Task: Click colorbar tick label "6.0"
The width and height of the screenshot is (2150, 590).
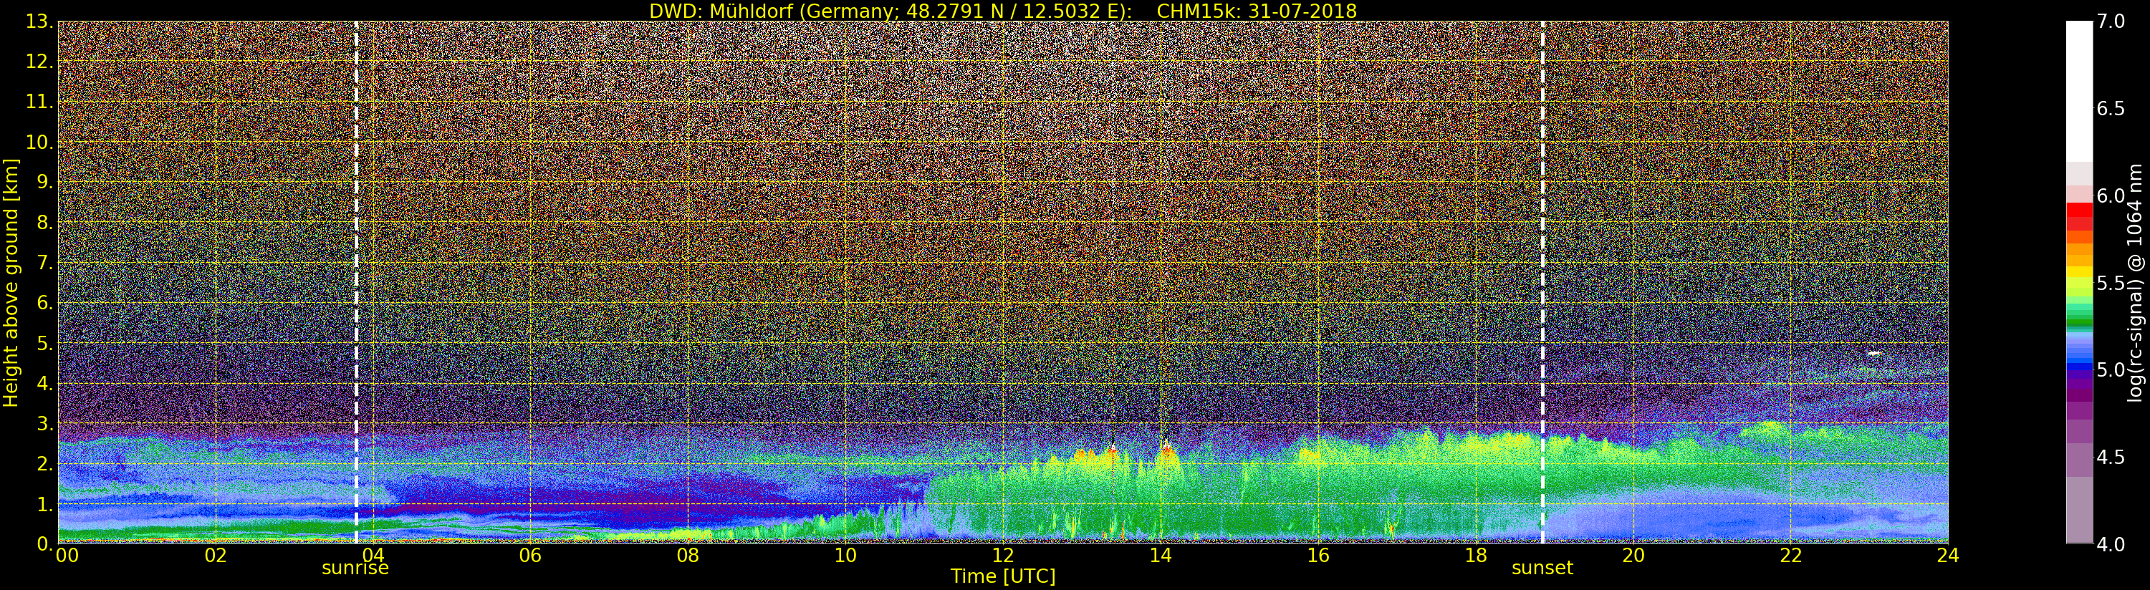Action: (x=2111, y=196)
